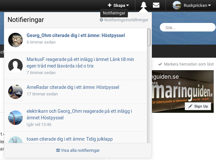Image resolution: width=216 pixels, height=160 pixels.
Task: Click ArneRadar's avatar picture
Action: 15,92
